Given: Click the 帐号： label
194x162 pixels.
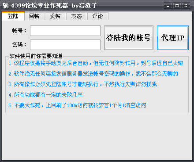Looking at the screenshot, I should [x=19, y=31].
